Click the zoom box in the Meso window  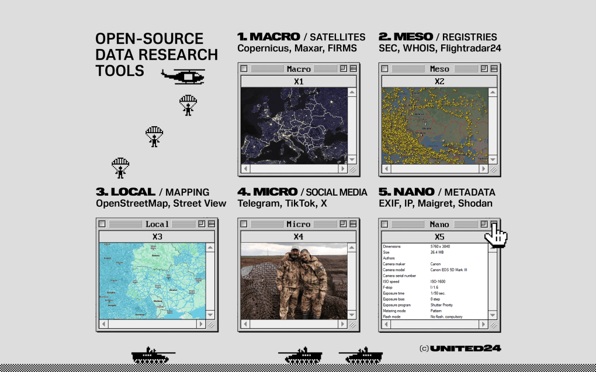pos(484,68)
